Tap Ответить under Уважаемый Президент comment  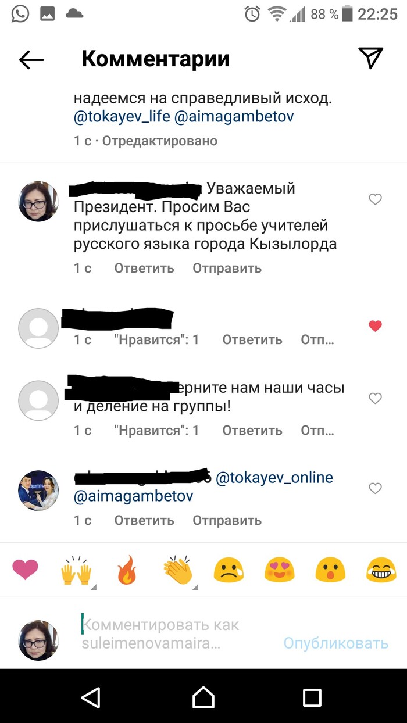pyautogui.click(x=144, y=268)
